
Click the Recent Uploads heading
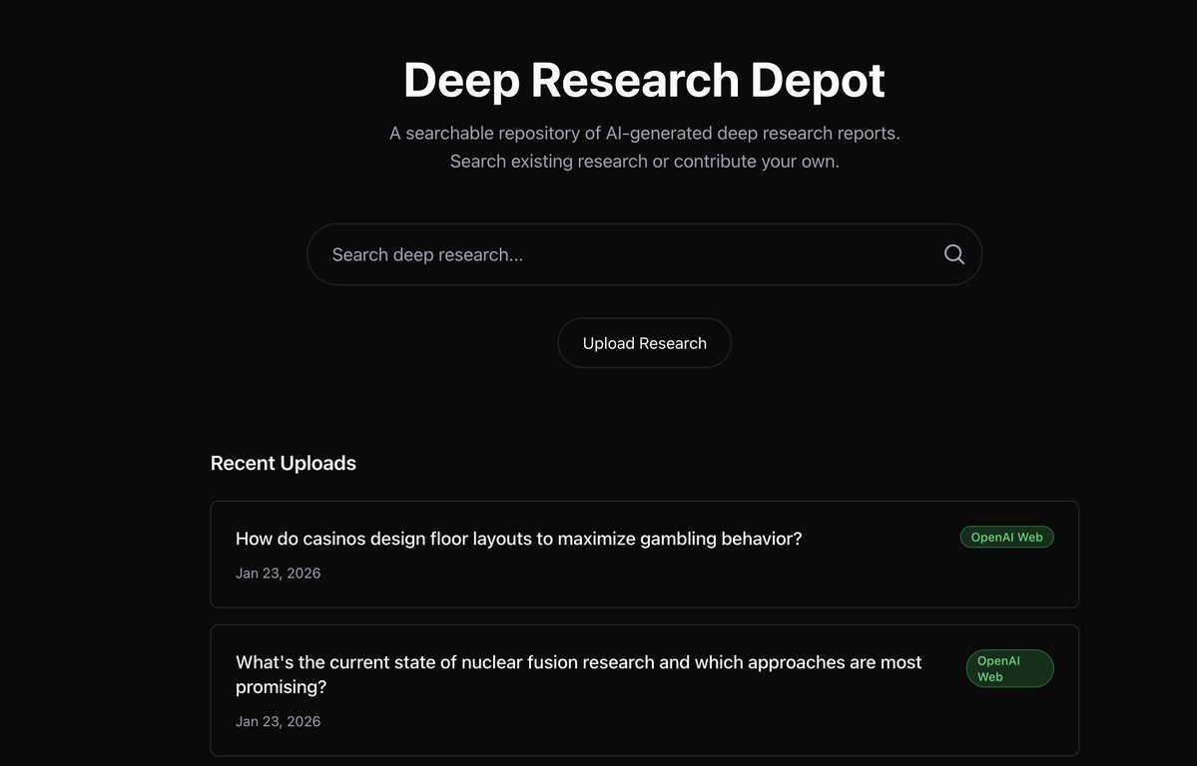coord(284,463)
